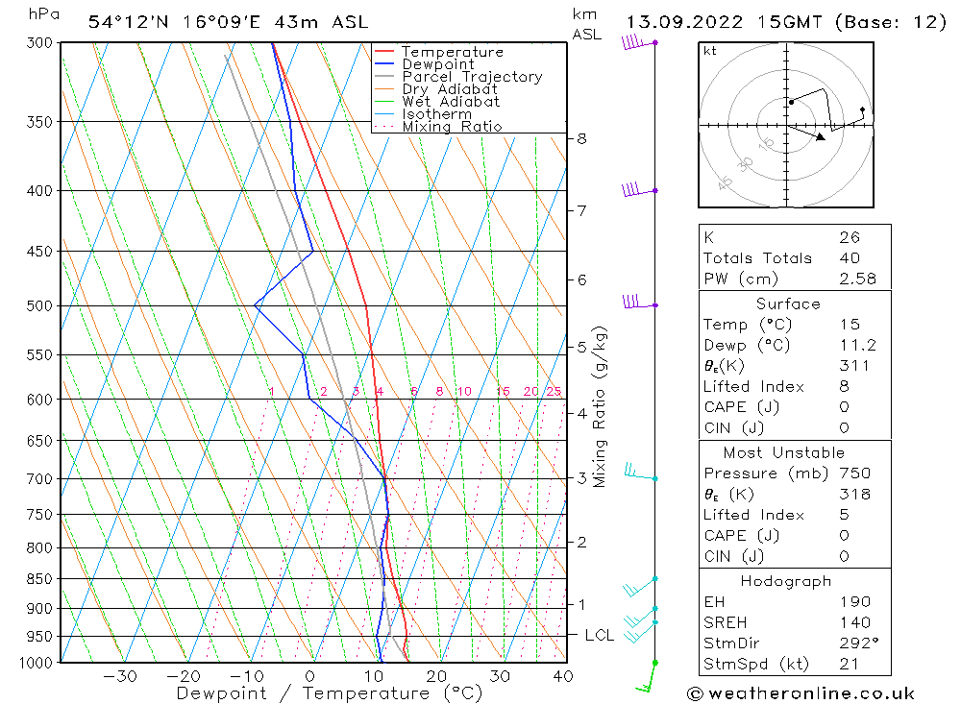Click the 8 km altitude label
961x704 pixels.
coord(581,139)
